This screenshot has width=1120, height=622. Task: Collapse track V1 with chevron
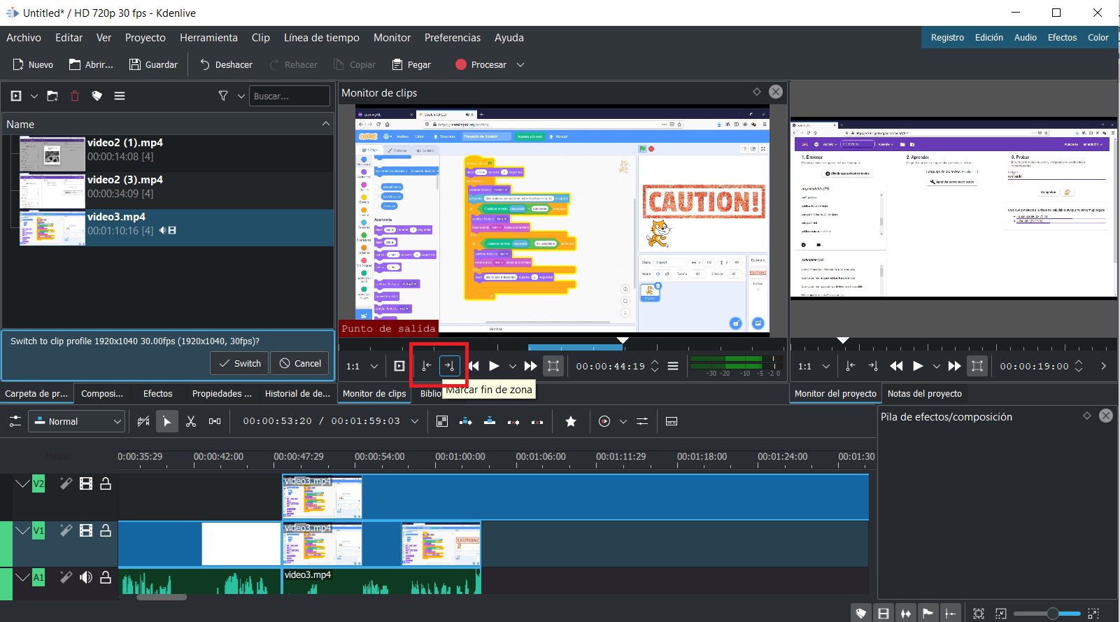(22, 530)
